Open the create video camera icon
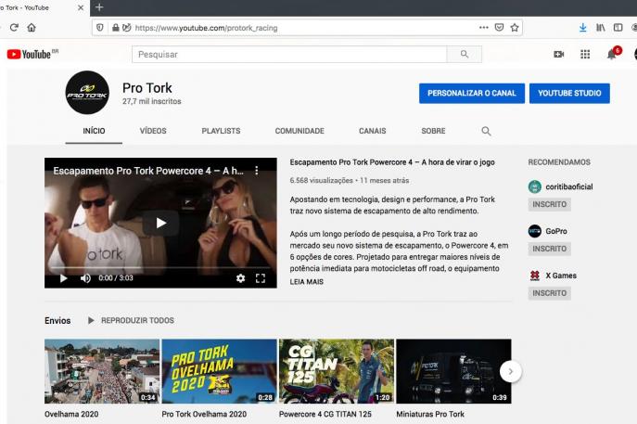The width and height of the screenshot is (637, 424). point(559,54)
